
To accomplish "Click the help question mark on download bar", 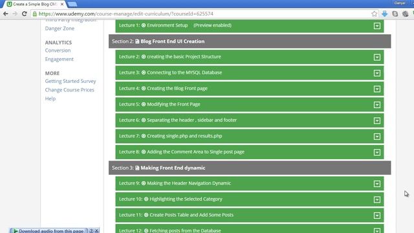I will tap(91, 230).
